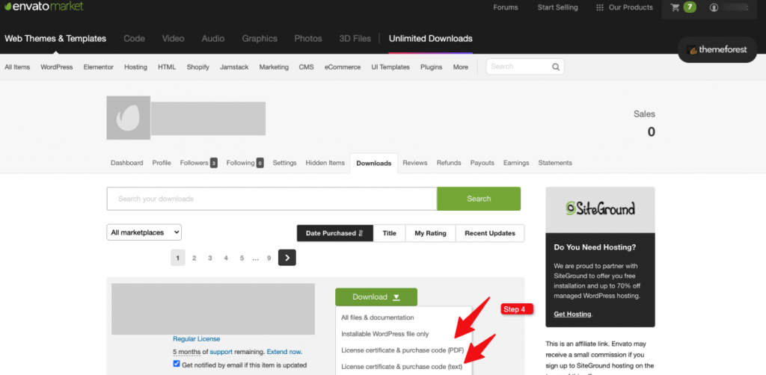Click the shopping cart icon
Image resolution: width=766 pixels, height=375 pixels.
tap(675, 7)
